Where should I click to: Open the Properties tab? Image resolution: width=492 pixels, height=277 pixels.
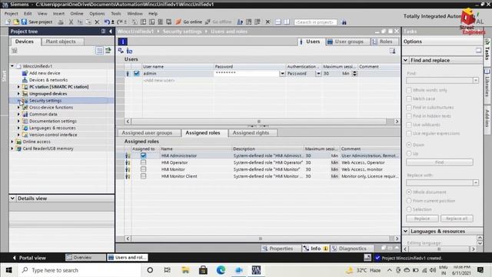[278, 249]
